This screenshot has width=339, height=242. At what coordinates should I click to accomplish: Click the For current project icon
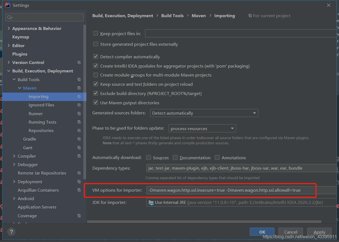pyautogui.click(x=250, y=16)
